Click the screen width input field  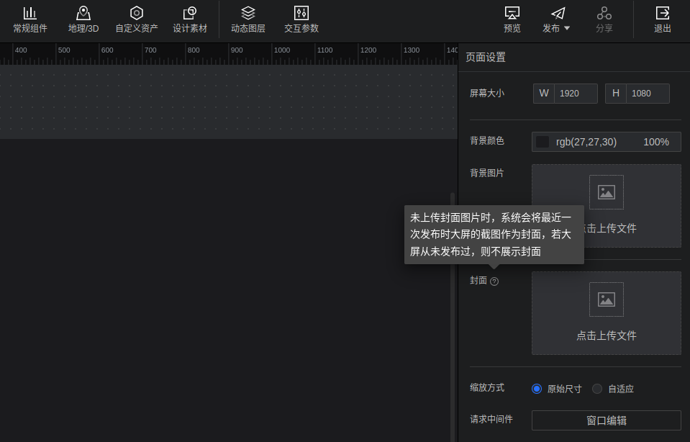(576, 94)
